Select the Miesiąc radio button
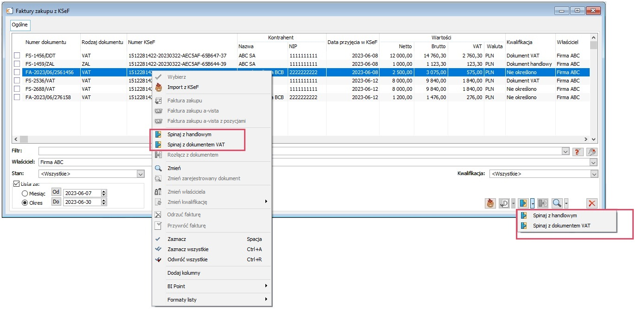Screen dimensions: 637x309 [25, 193]
